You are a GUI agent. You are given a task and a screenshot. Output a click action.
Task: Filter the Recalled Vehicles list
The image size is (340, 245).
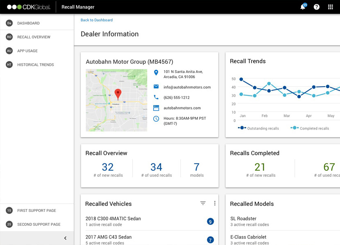pos(203,203)
